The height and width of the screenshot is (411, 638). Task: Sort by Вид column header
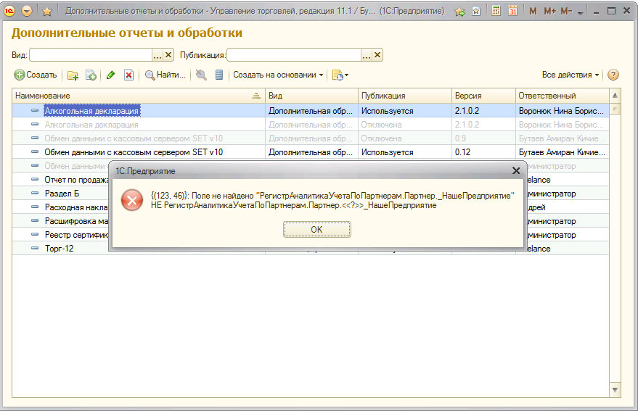[311, 96]
